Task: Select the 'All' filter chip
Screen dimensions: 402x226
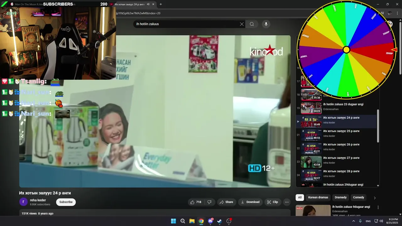Action: (x=300, y=197)
